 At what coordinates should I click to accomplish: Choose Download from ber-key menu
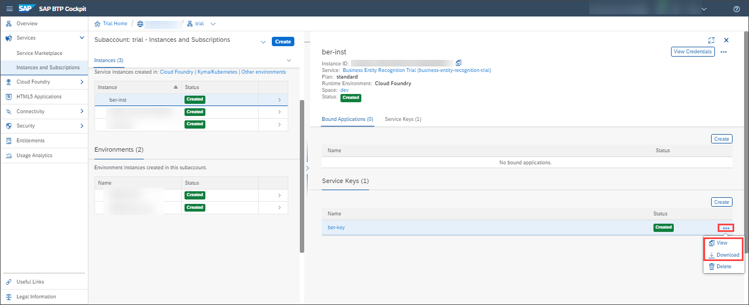pos(724,255)
